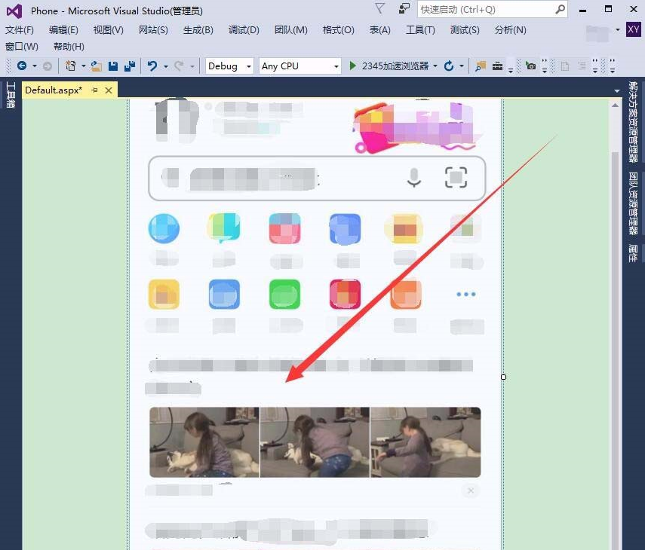Click the camera capture icon on the toolbar
Image resolution: width=645 pixels, height=550 pixels.
(531, 66)
